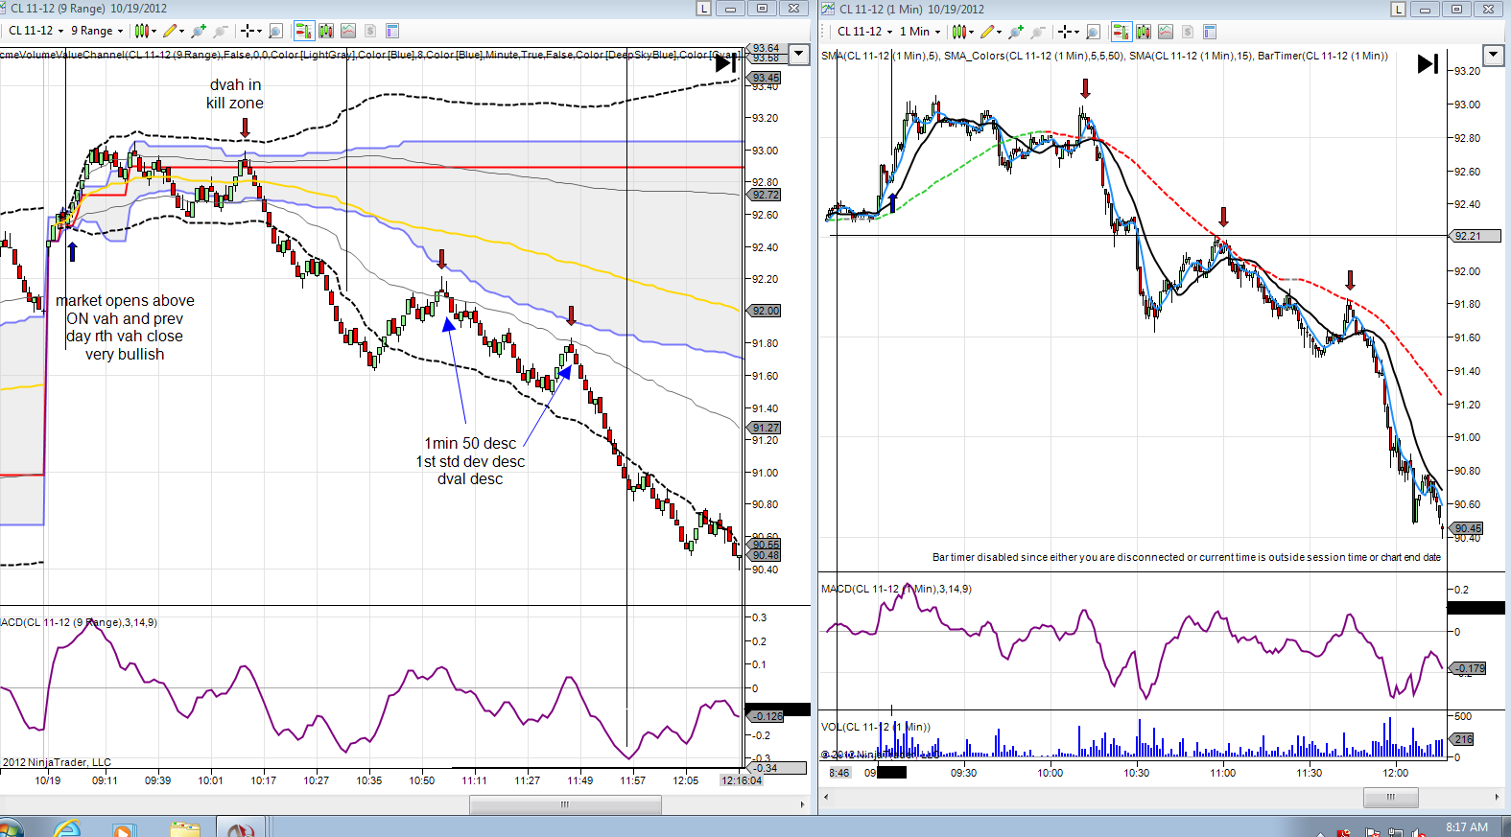
Task: Click the 12:16:04 time label on 9 Range axis
Action: click(742, 780)
